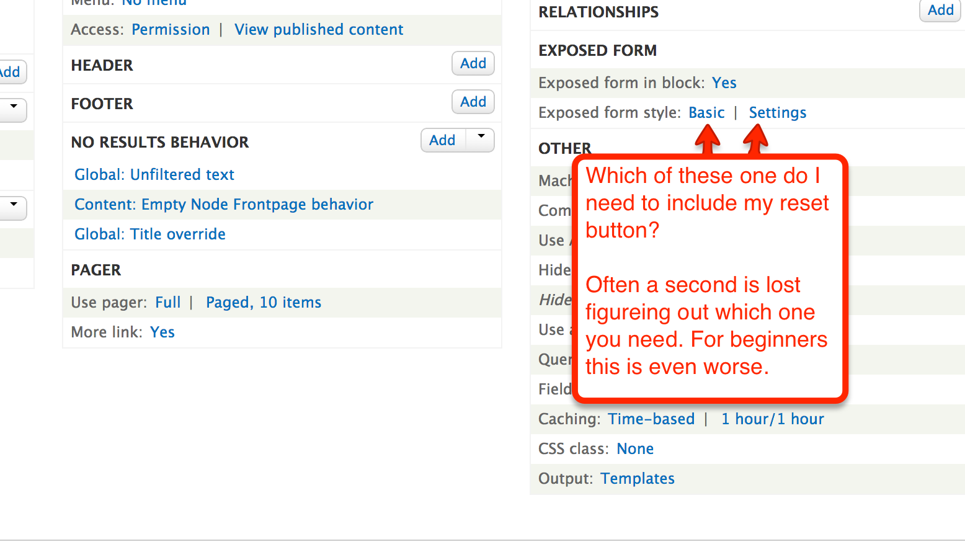Toggle the More link Yes value
965x552 pixels.
[x=162, y=332]
